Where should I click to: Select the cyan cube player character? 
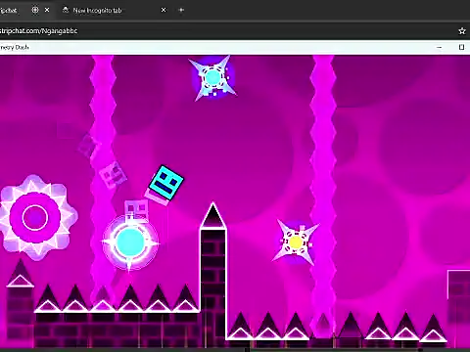pos(166,183)
